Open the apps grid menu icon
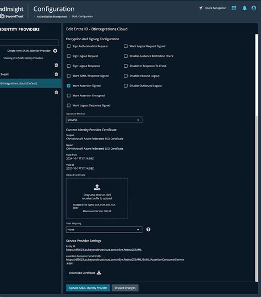This screenshot has width=261, height=297. coord(234,8)
